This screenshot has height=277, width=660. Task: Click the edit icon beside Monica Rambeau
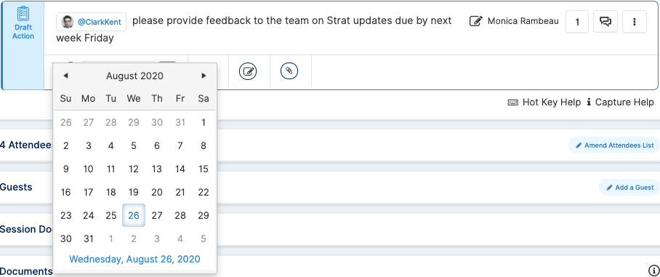point(475,21)
